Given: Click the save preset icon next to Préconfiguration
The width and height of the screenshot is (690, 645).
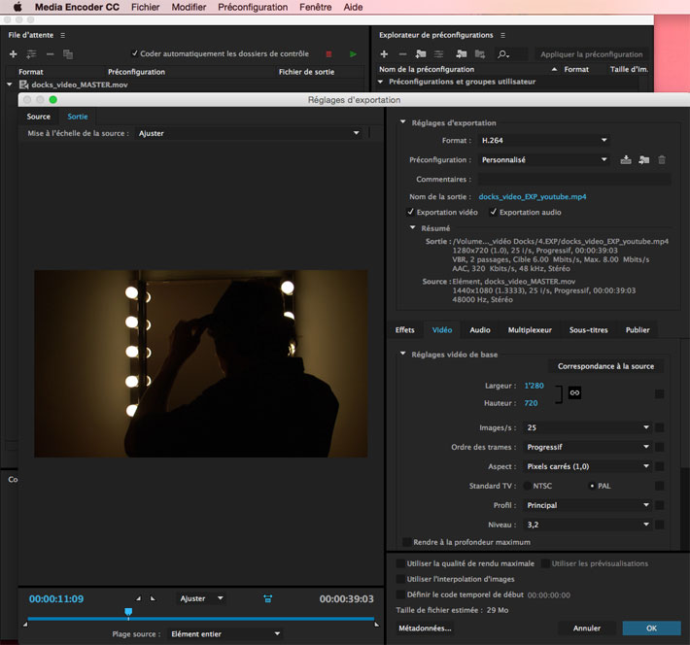Looking at the screenshot, I should pos(626,159).
